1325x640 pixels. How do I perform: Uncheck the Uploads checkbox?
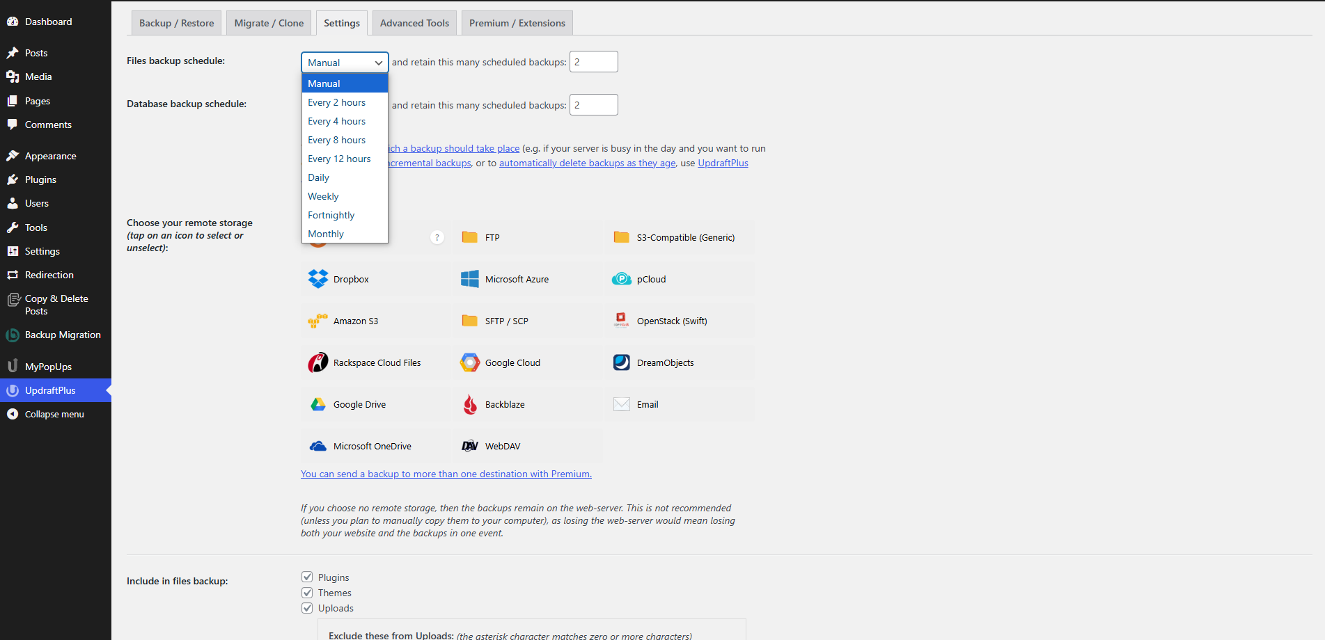[307, 608]
